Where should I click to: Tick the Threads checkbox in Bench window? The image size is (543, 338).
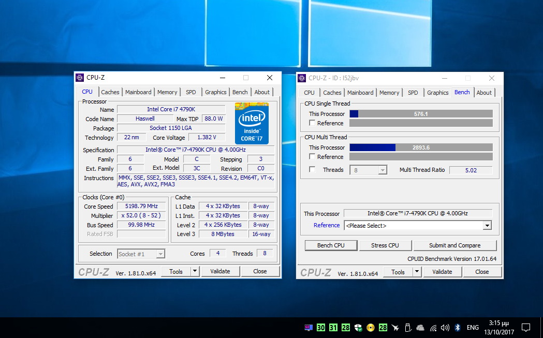click(x=312, y=170)
